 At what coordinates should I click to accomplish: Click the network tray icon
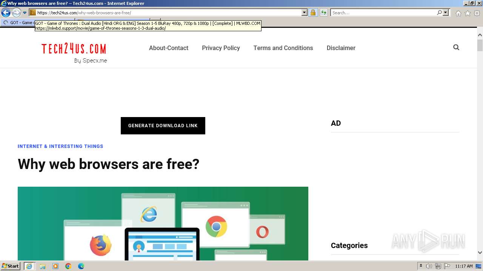[x=438, y=266]
